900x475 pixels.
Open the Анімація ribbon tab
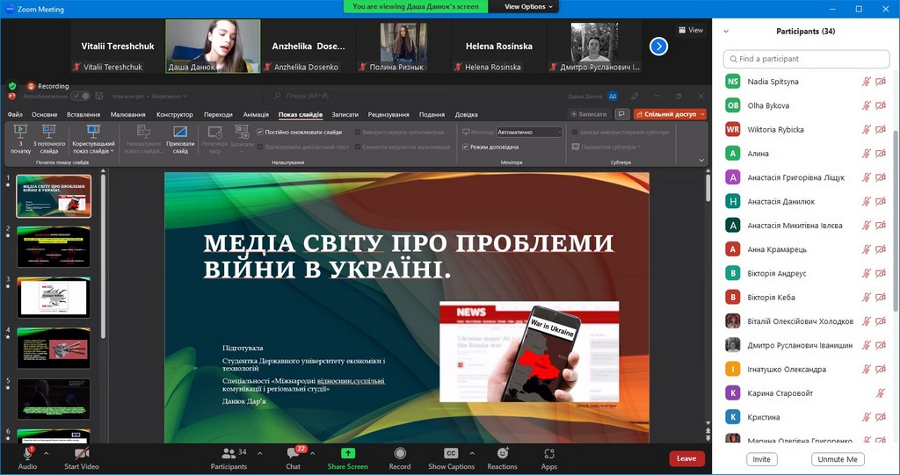coord(256,114)
